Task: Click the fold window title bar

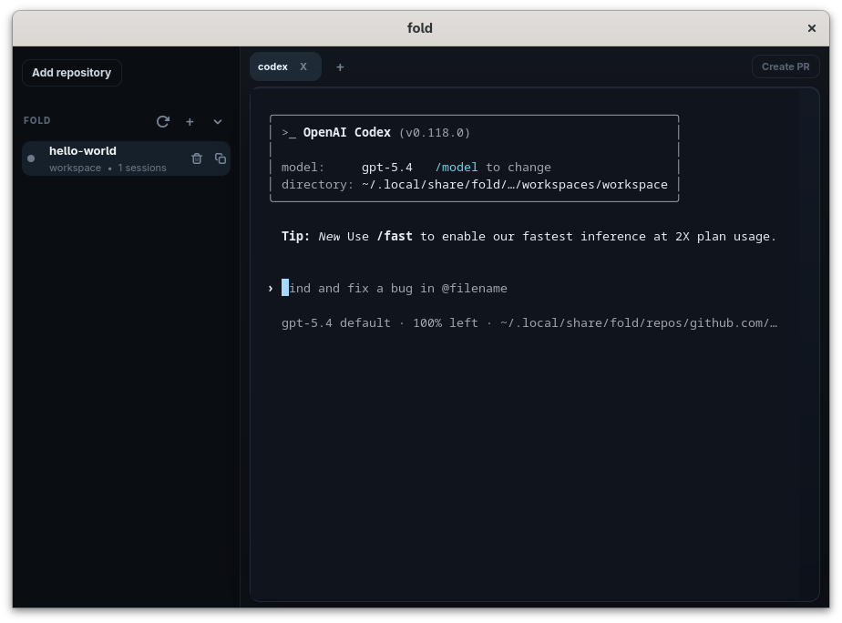Action: tap(420, 28)
